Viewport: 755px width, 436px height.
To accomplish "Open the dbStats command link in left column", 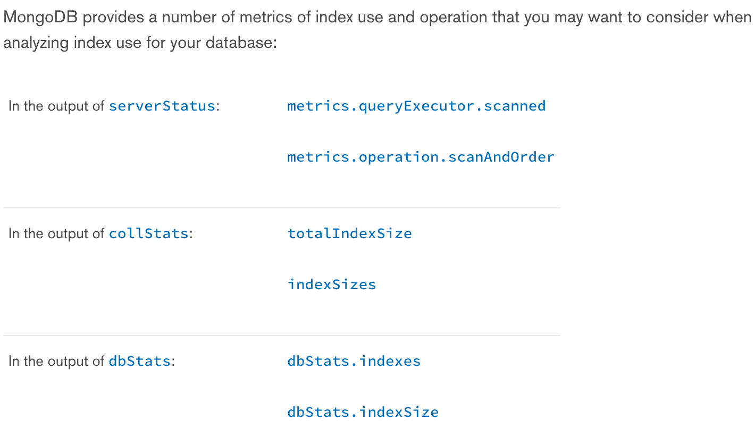I will [x=139, y=361].
